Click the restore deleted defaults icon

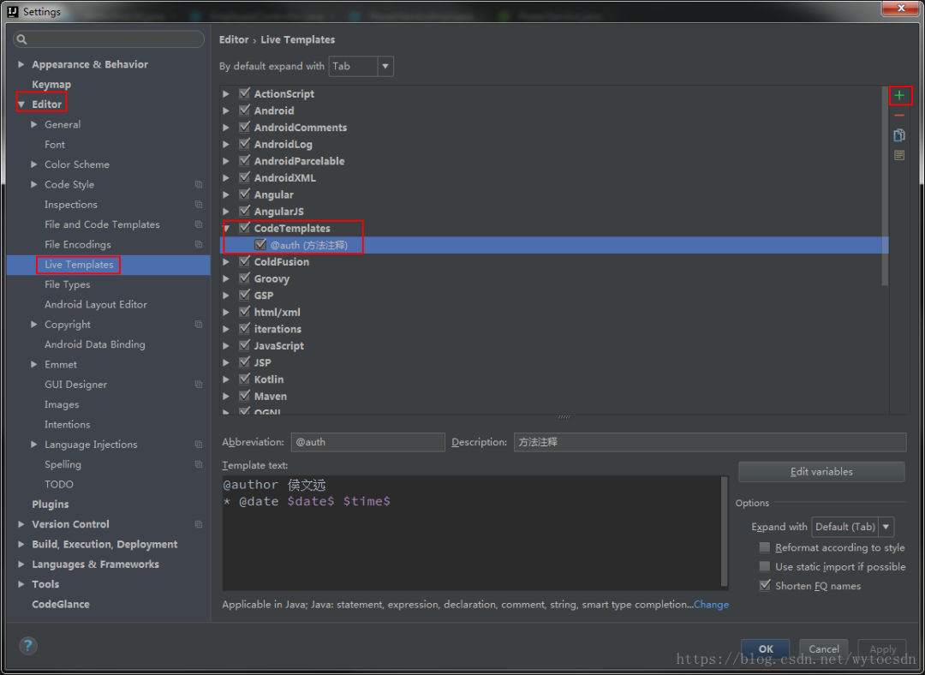899,155
